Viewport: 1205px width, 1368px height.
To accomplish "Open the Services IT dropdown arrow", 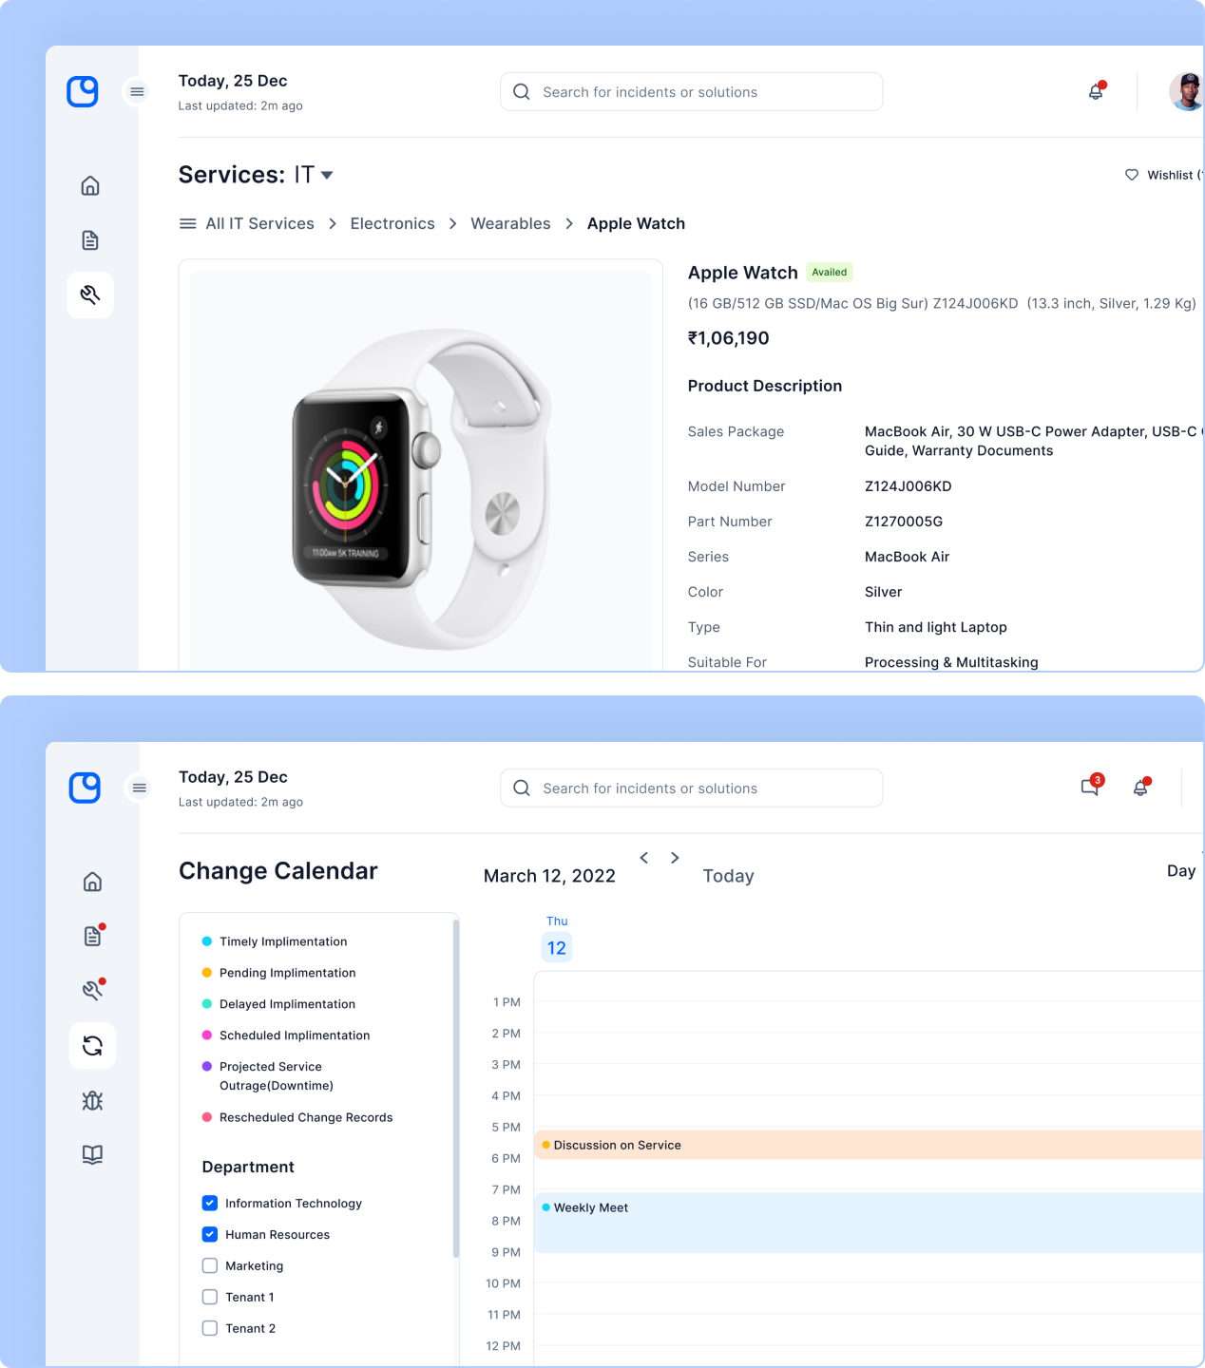I will point(327,176).
